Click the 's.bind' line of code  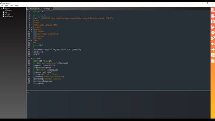(x=38, y=52)
